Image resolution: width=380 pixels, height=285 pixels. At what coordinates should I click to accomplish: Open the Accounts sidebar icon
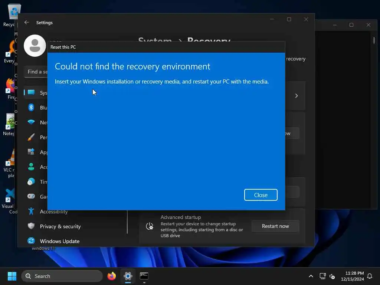(31, 167)
